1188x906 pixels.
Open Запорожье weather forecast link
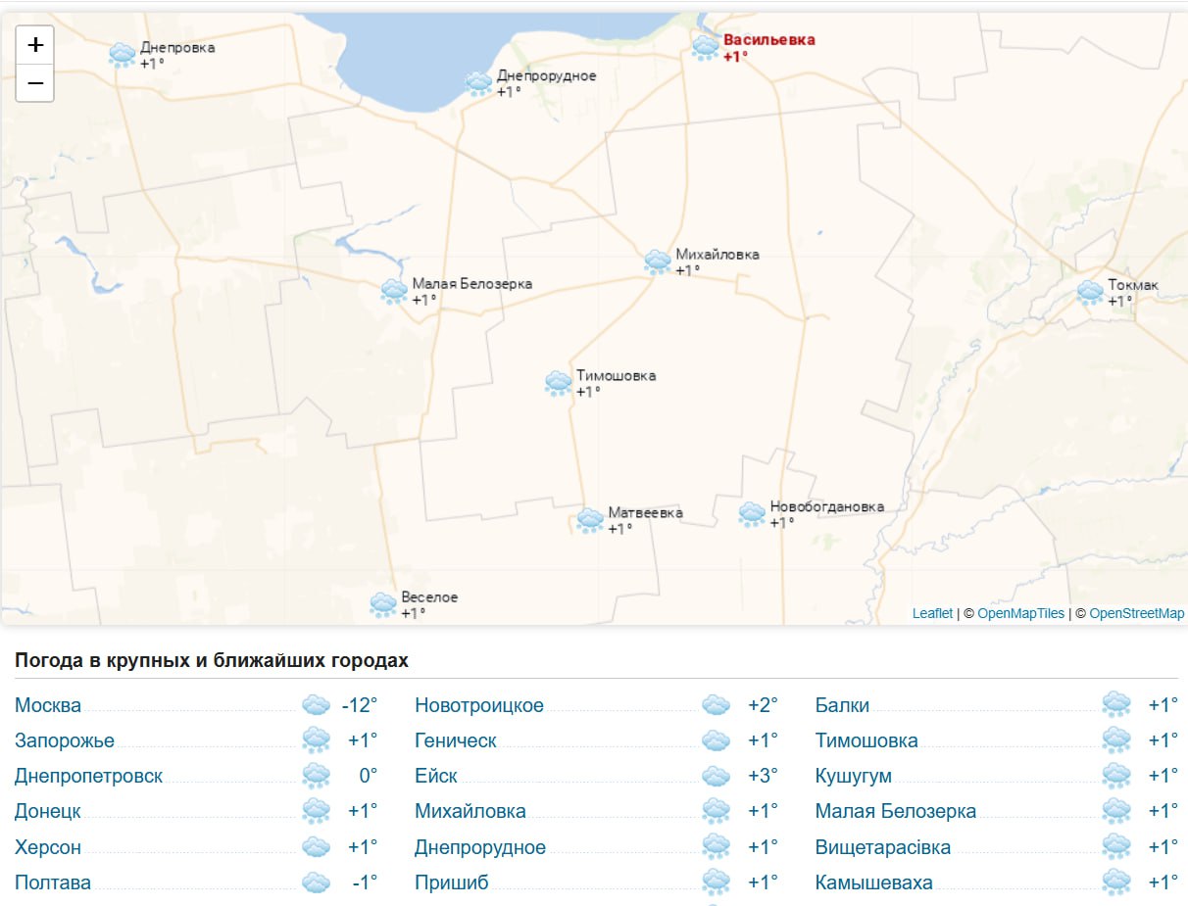click(x=65, y=740)
